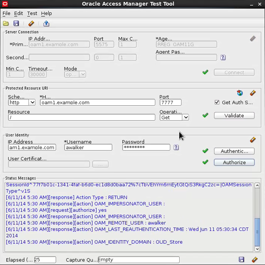The image size is (265, 265).
Task: Click the User Certificate browse button
Action: click(x=100, y=164)
